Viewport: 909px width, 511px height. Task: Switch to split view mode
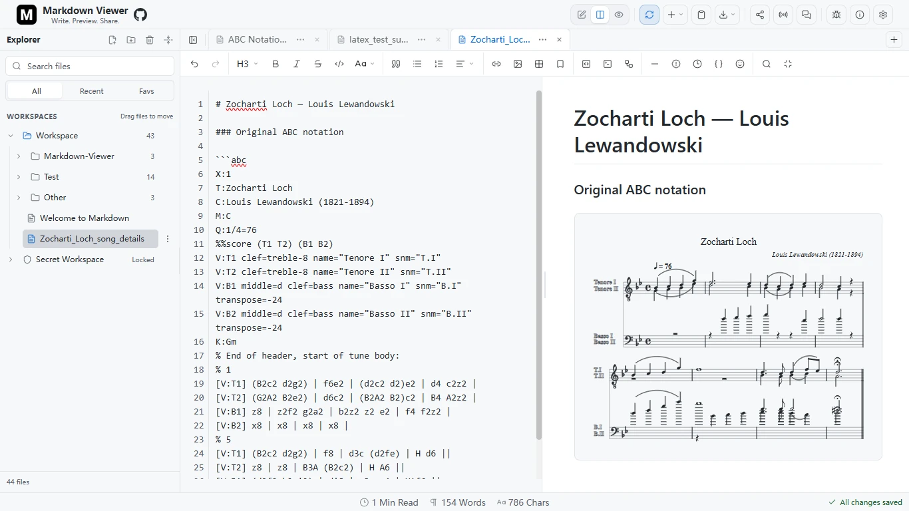[x=600, y=15]
